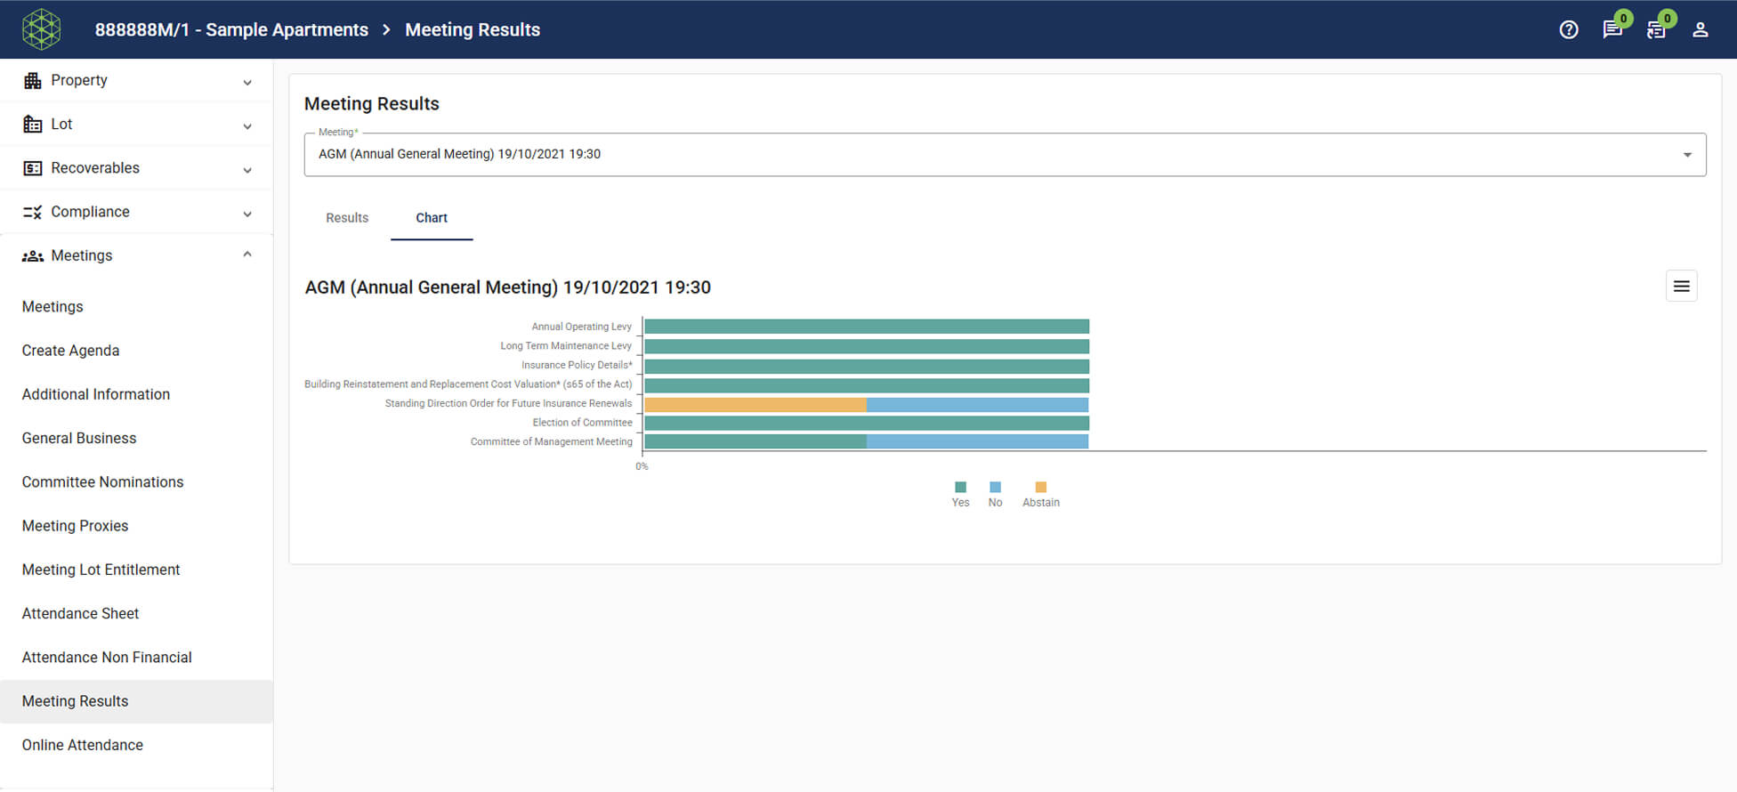Viewport: 1737px width, 792px height.
Task: Toggle the No series in legend
Action: tap(995, 494)
